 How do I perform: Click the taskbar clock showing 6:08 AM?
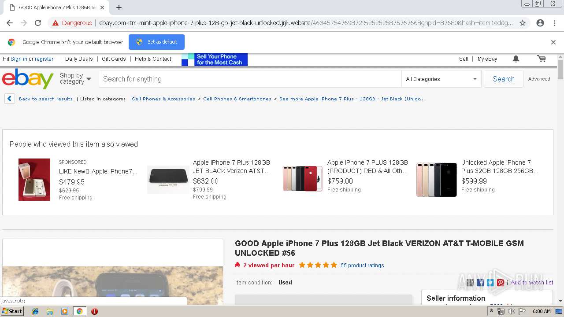[x=542, y=311]
